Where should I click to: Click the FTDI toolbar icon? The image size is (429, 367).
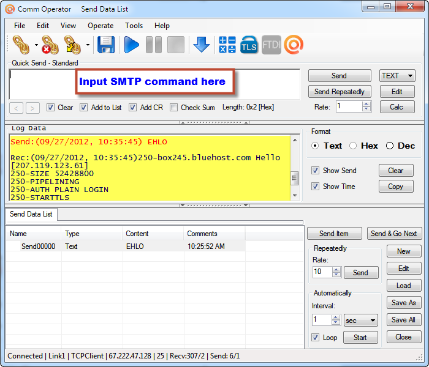pos(271,45)
